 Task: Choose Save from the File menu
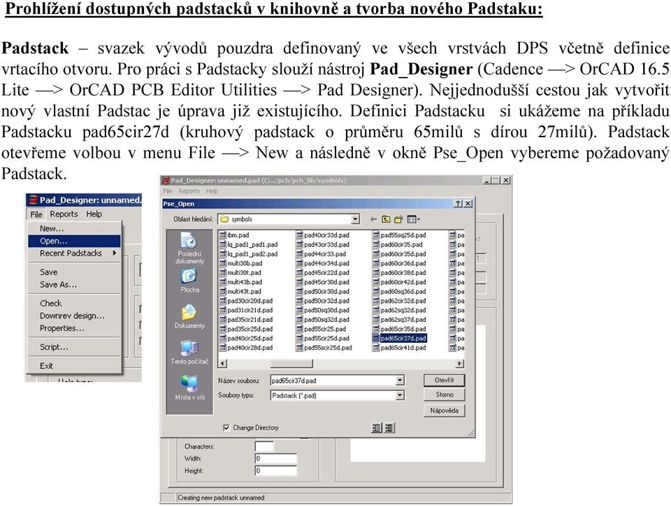pyautogui.click(x=75, y=272)
